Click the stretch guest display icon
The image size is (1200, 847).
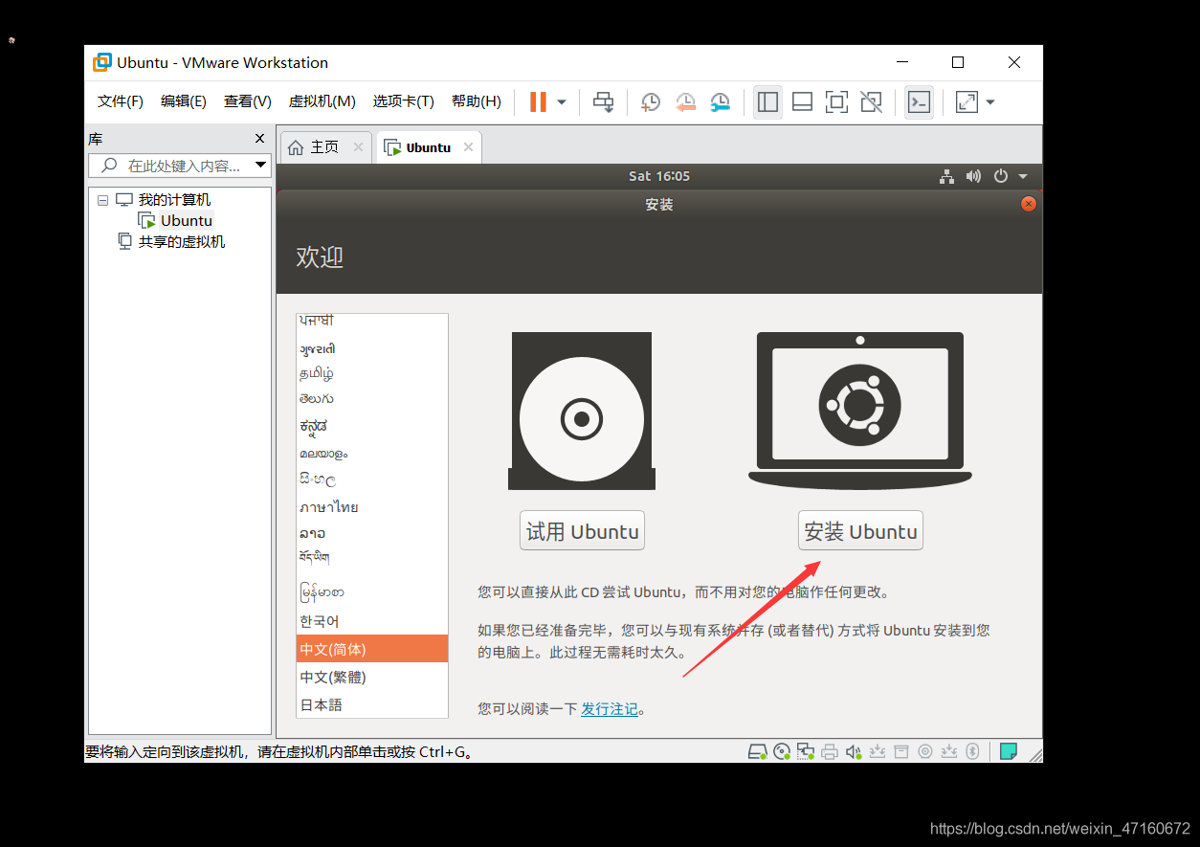click(x=967, y=101)
